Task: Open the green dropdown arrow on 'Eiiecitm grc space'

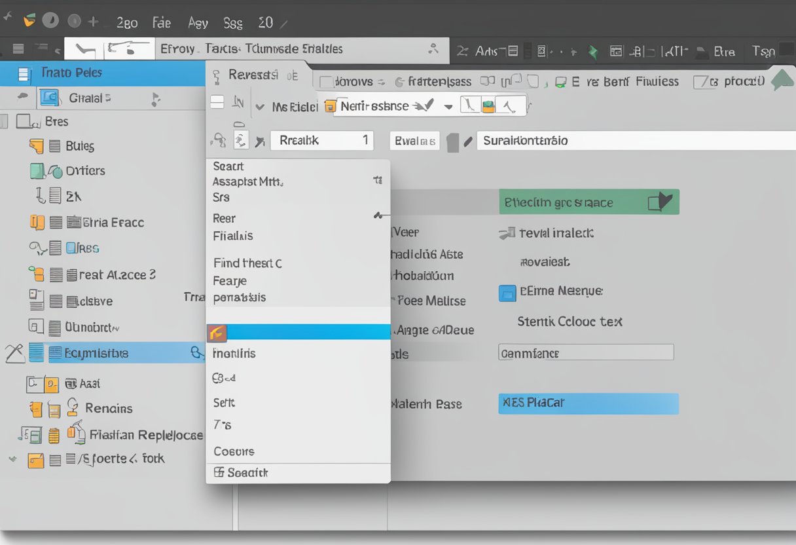Action: (665, 202)
